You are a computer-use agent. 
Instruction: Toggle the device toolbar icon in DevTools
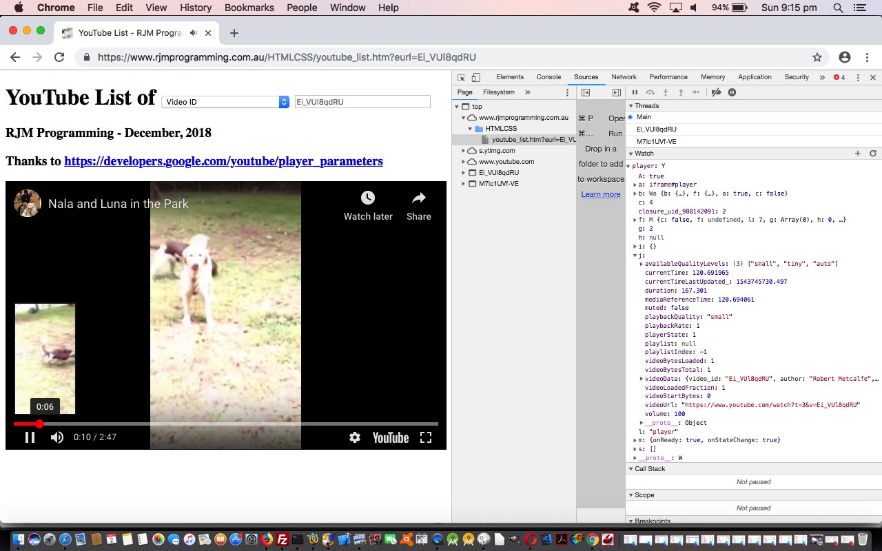475,77
